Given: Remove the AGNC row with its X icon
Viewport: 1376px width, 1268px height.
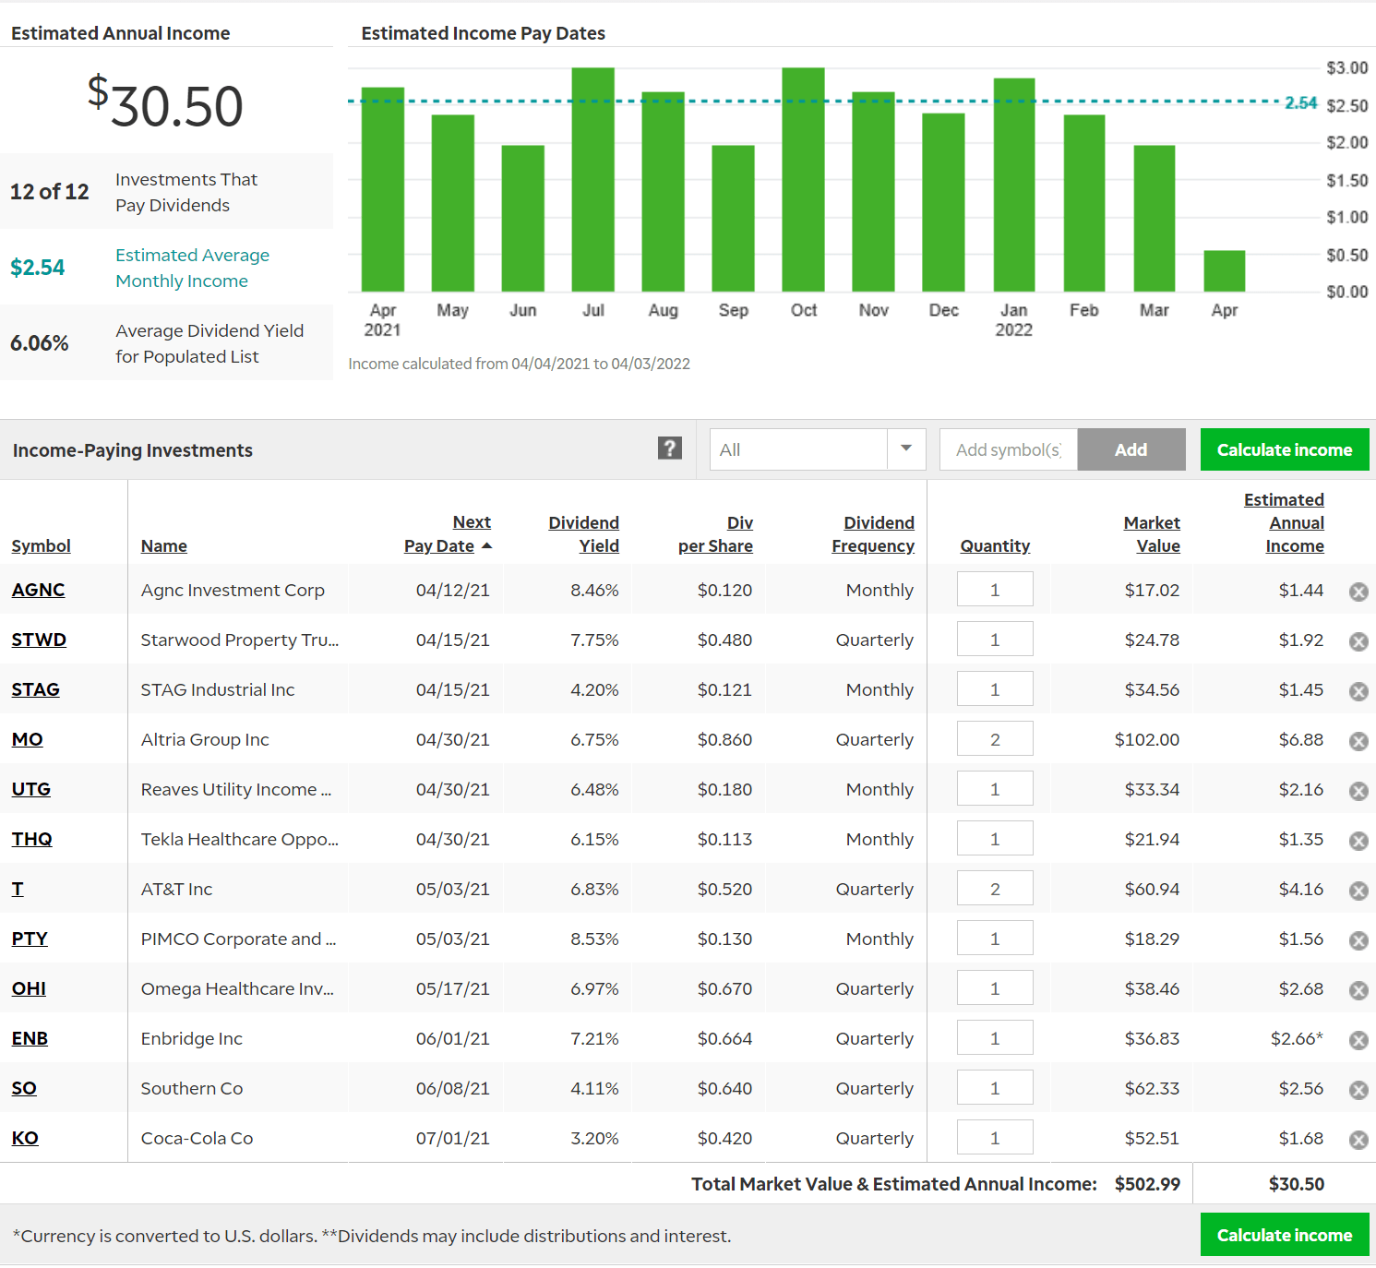Looking at the screenshot, I should point(1358,592).
